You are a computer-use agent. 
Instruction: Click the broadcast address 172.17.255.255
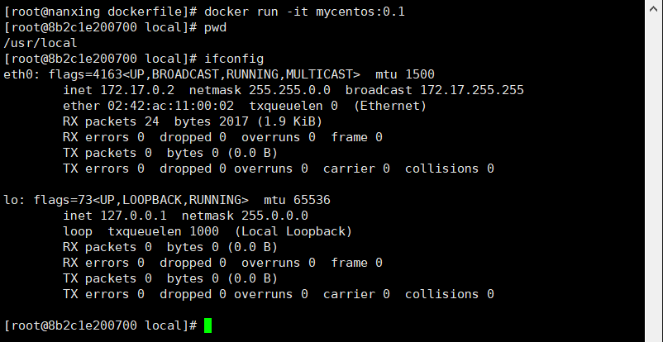(472, 90)
